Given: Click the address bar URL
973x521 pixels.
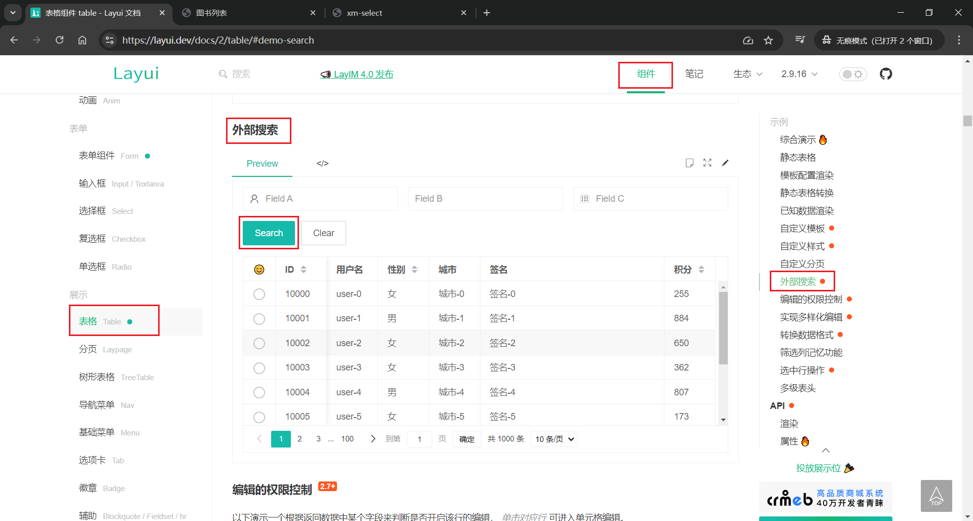Looking at the screenshot, I should click(x=218, y=40).
